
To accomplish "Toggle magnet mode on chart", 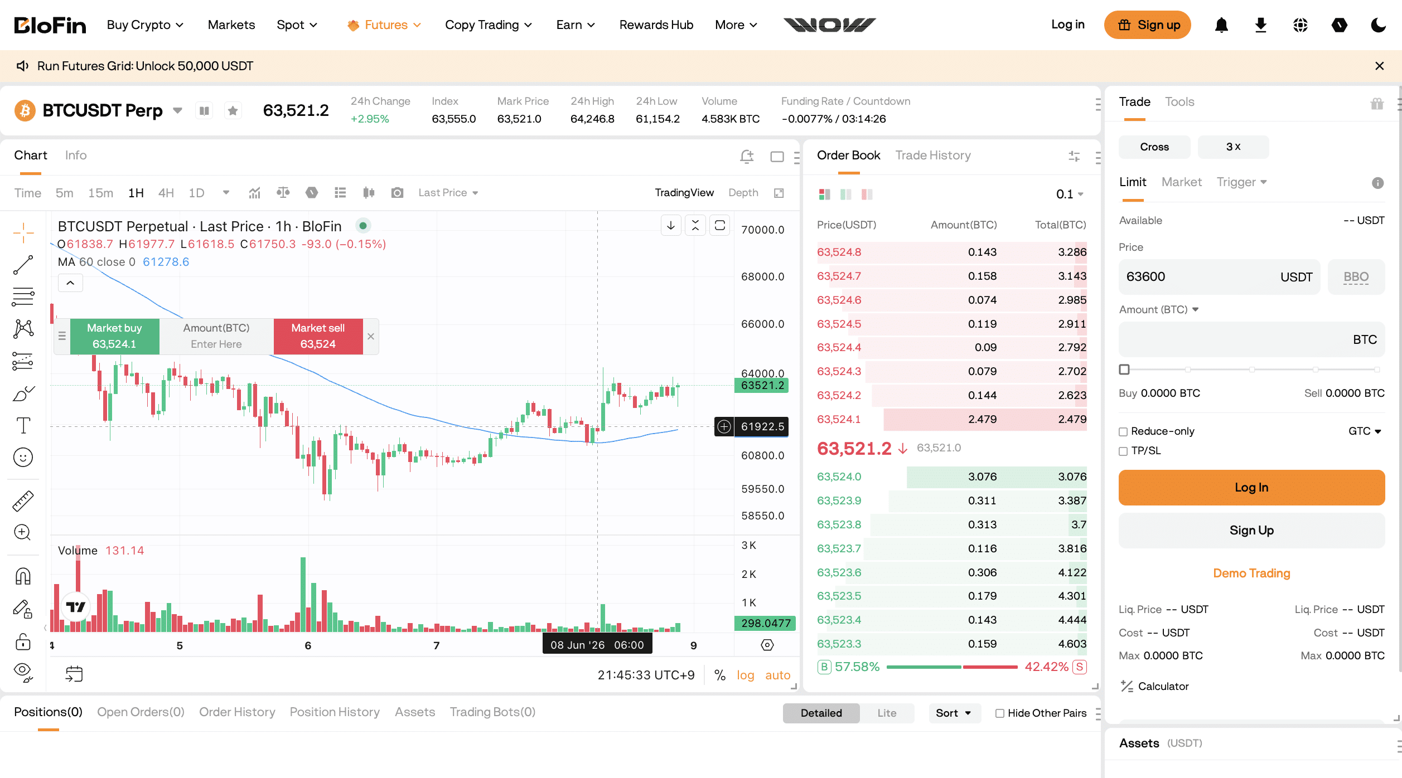I will tap(23, 576).
